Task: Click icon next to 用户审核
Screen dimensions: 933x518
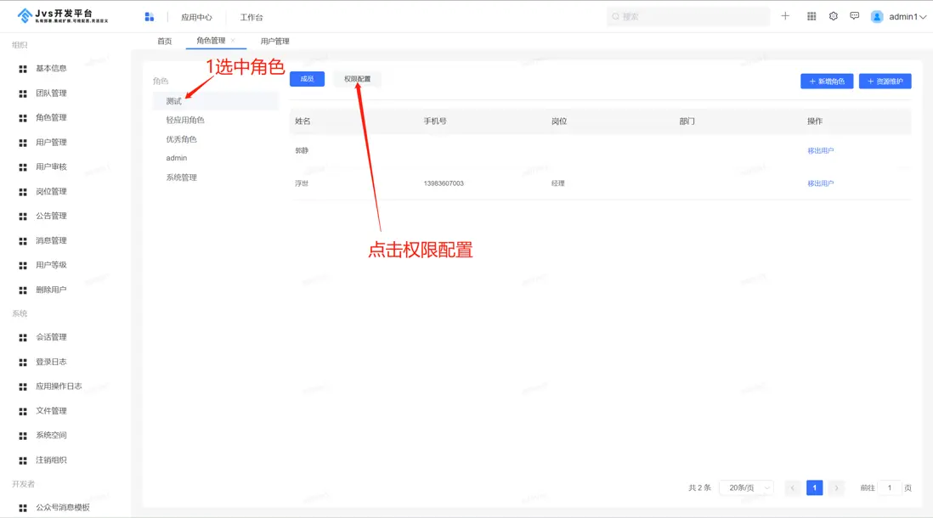Action: pos(23,167)
